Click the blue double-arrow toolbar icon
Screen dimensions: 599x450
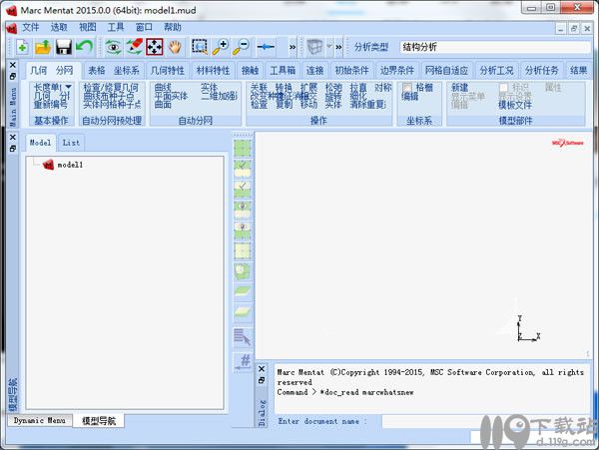266,47
